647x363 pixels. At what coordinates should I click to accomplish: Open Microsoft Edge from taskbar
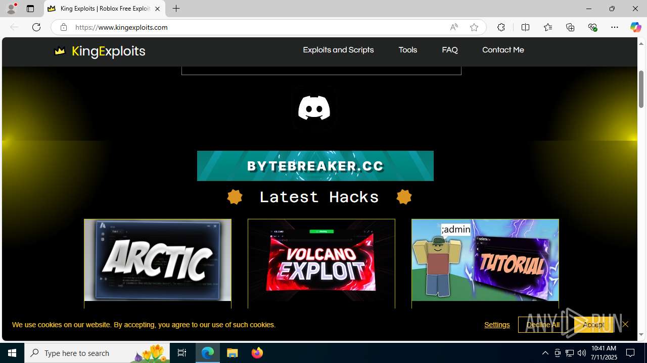click(208, 353)
